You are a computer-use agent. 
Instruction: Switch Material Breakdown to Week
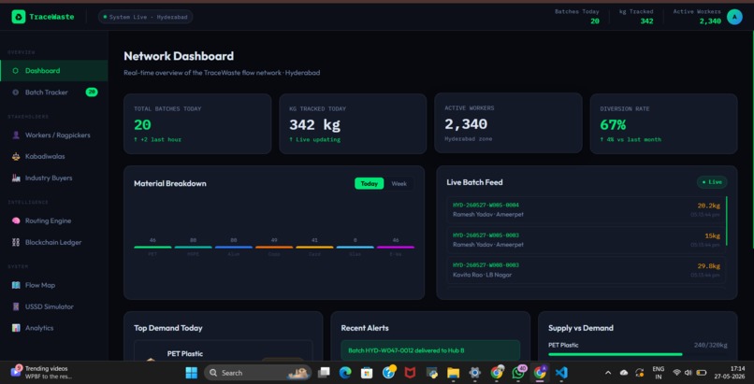pyautogui.click(x=399, y=183)
